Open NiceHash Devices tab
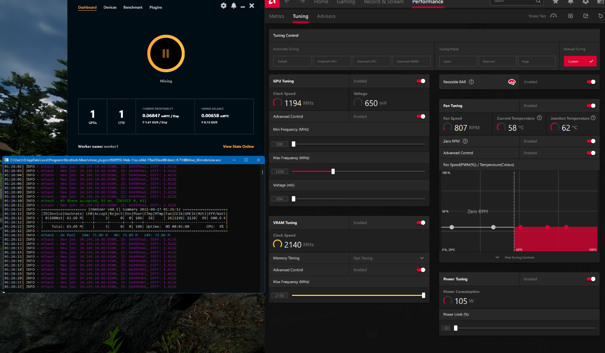605x353 pixels. (110, 7)
